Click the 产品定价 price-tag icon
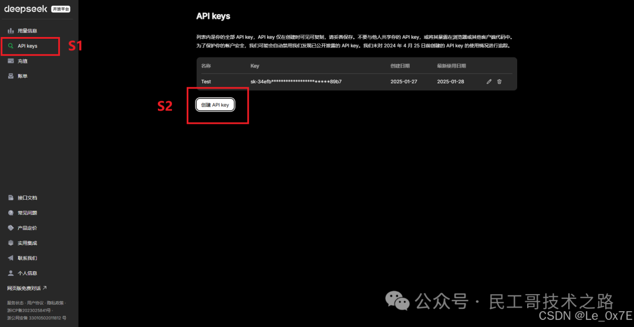Screen dimensions: 634x327 coord(11,228)
